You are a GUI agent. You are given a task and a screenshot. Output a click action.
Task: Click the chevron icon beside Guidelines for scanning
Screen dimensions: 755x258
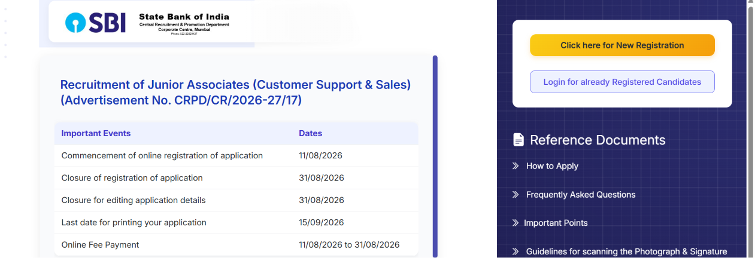coord(516,251)
